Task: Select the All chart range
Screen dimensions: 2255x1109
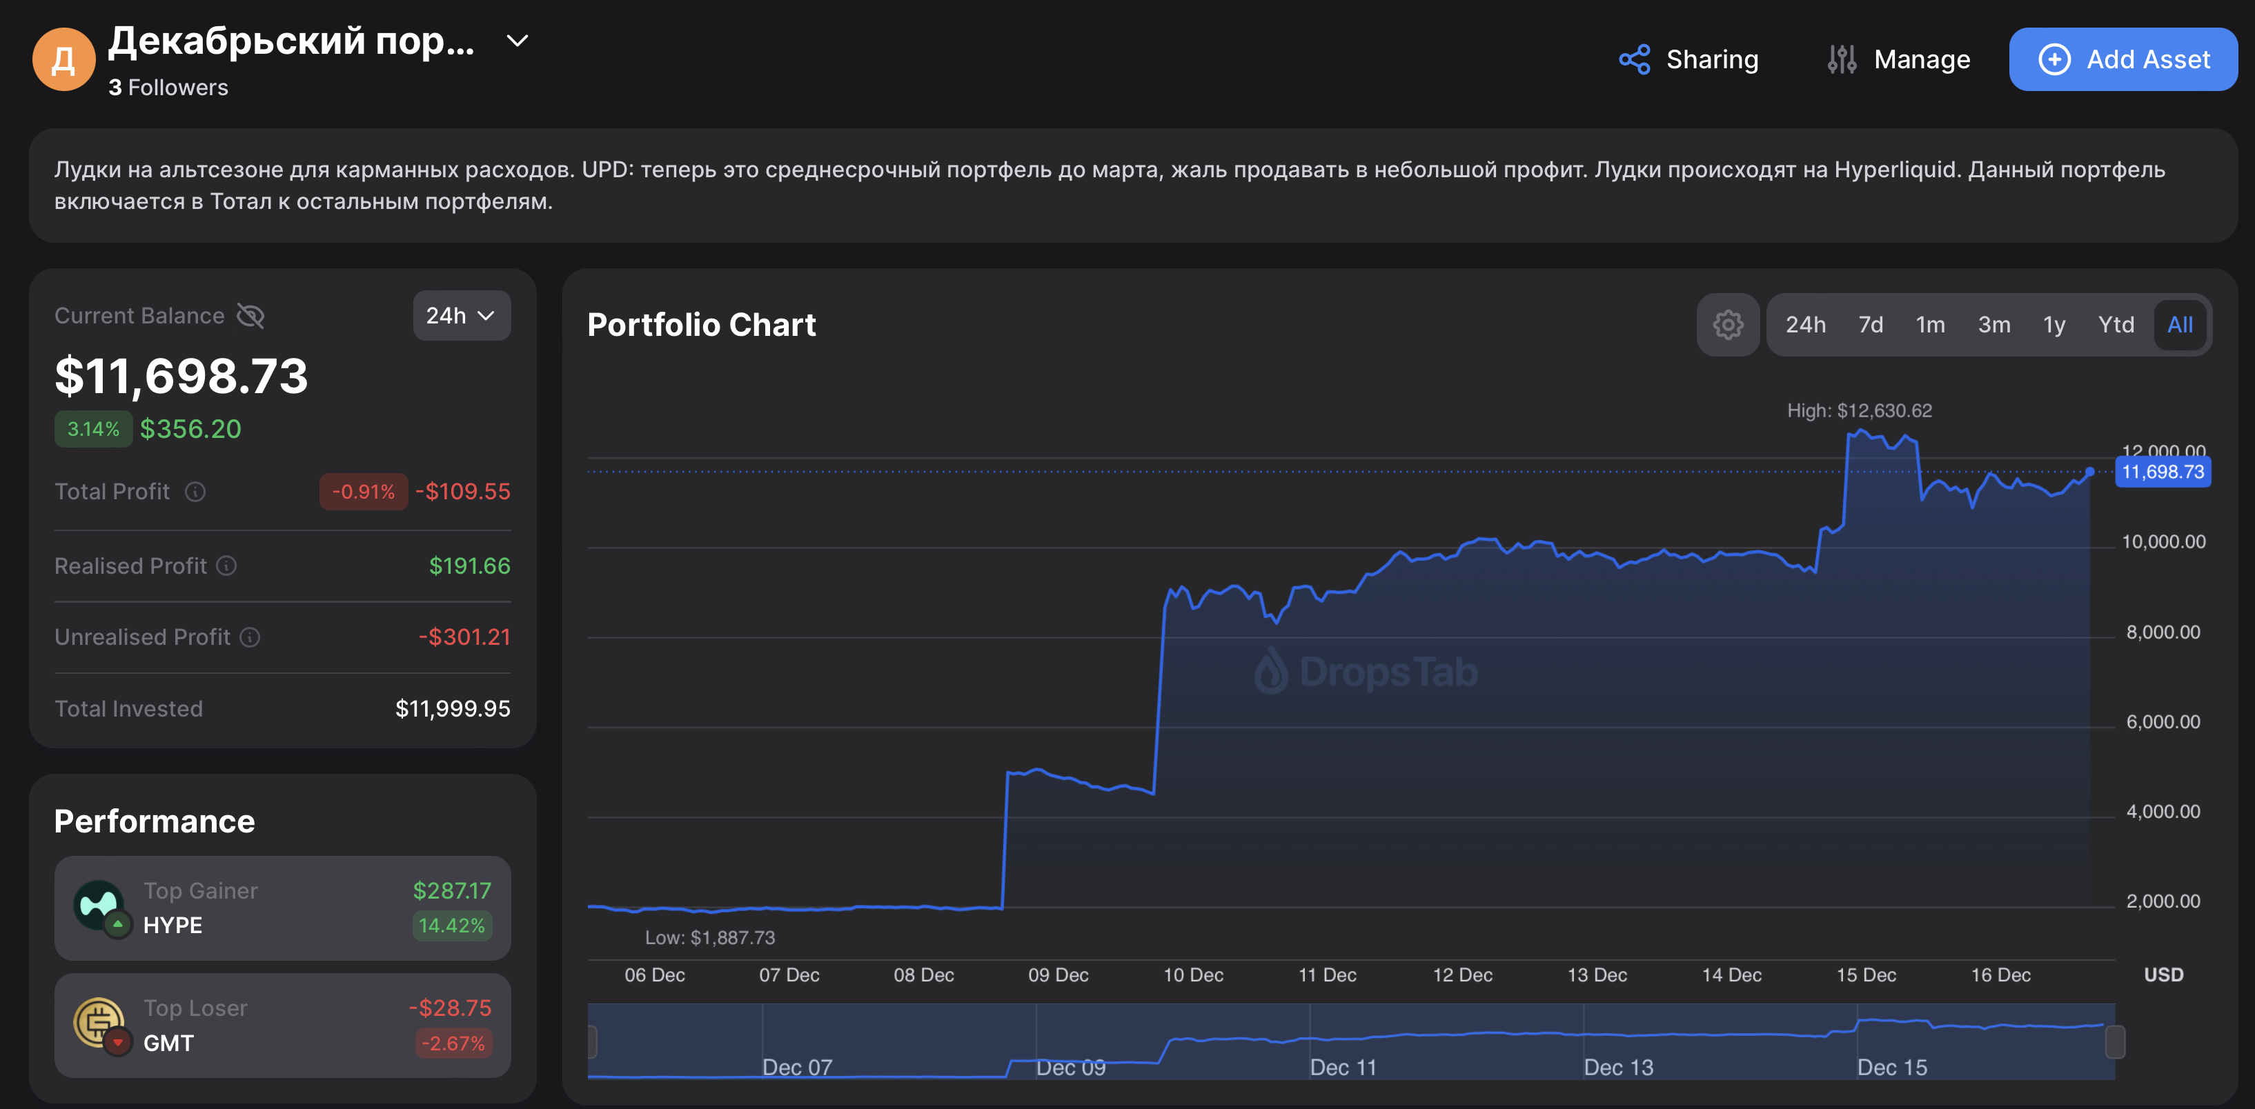Action: click(2179, 324)
